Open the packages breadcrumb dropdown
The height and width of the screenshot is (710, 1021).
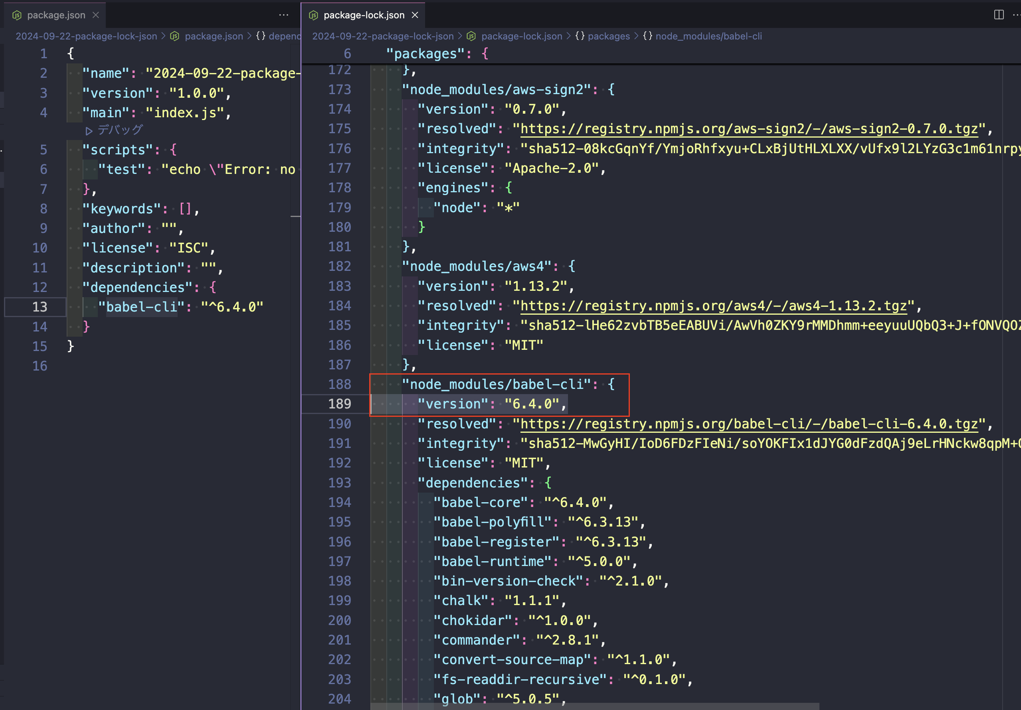point(608,36)
